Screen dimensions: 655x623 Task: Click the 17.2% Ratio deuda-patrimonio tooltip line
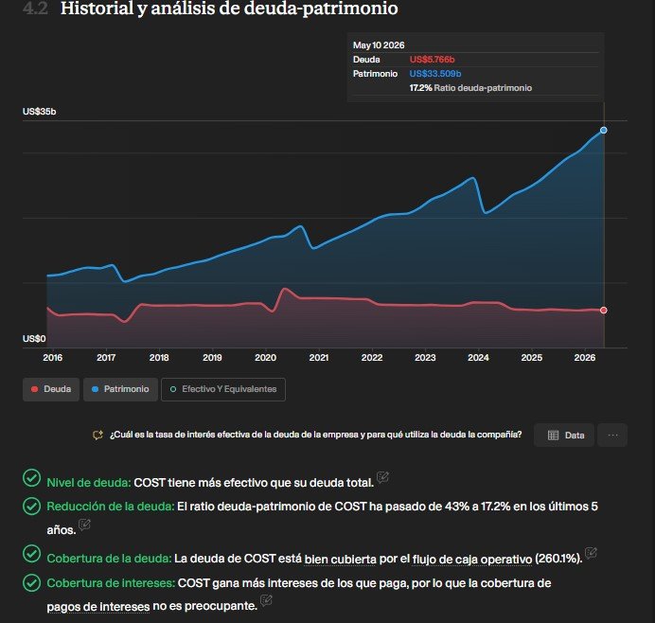(470, 88)
